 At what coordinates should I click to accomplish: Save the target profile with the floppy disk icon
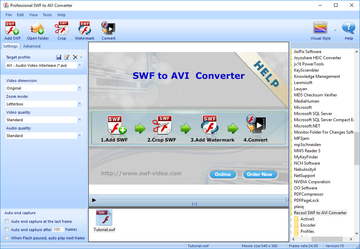coord(58,57)
